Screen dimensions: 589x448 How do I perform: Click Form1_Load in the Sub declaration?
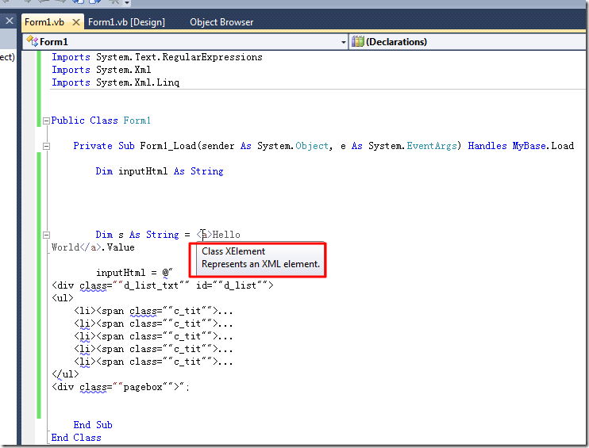coord(168,146)
